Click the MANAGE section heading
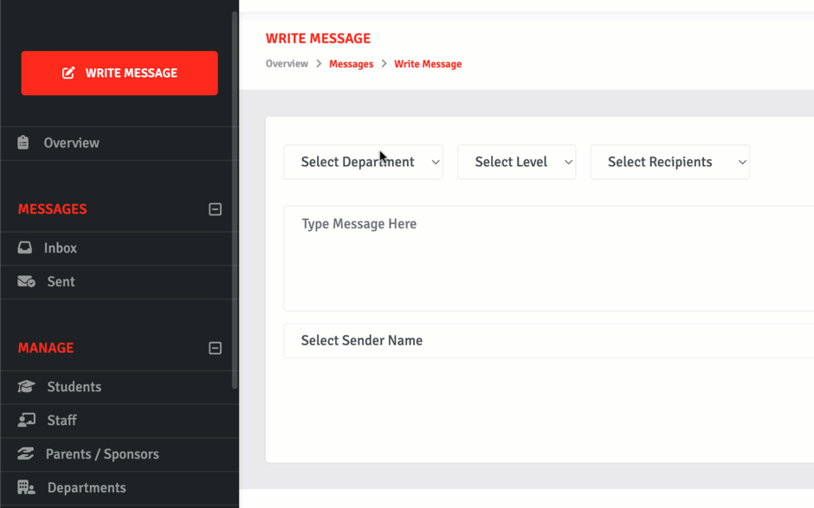 [46, 348]
